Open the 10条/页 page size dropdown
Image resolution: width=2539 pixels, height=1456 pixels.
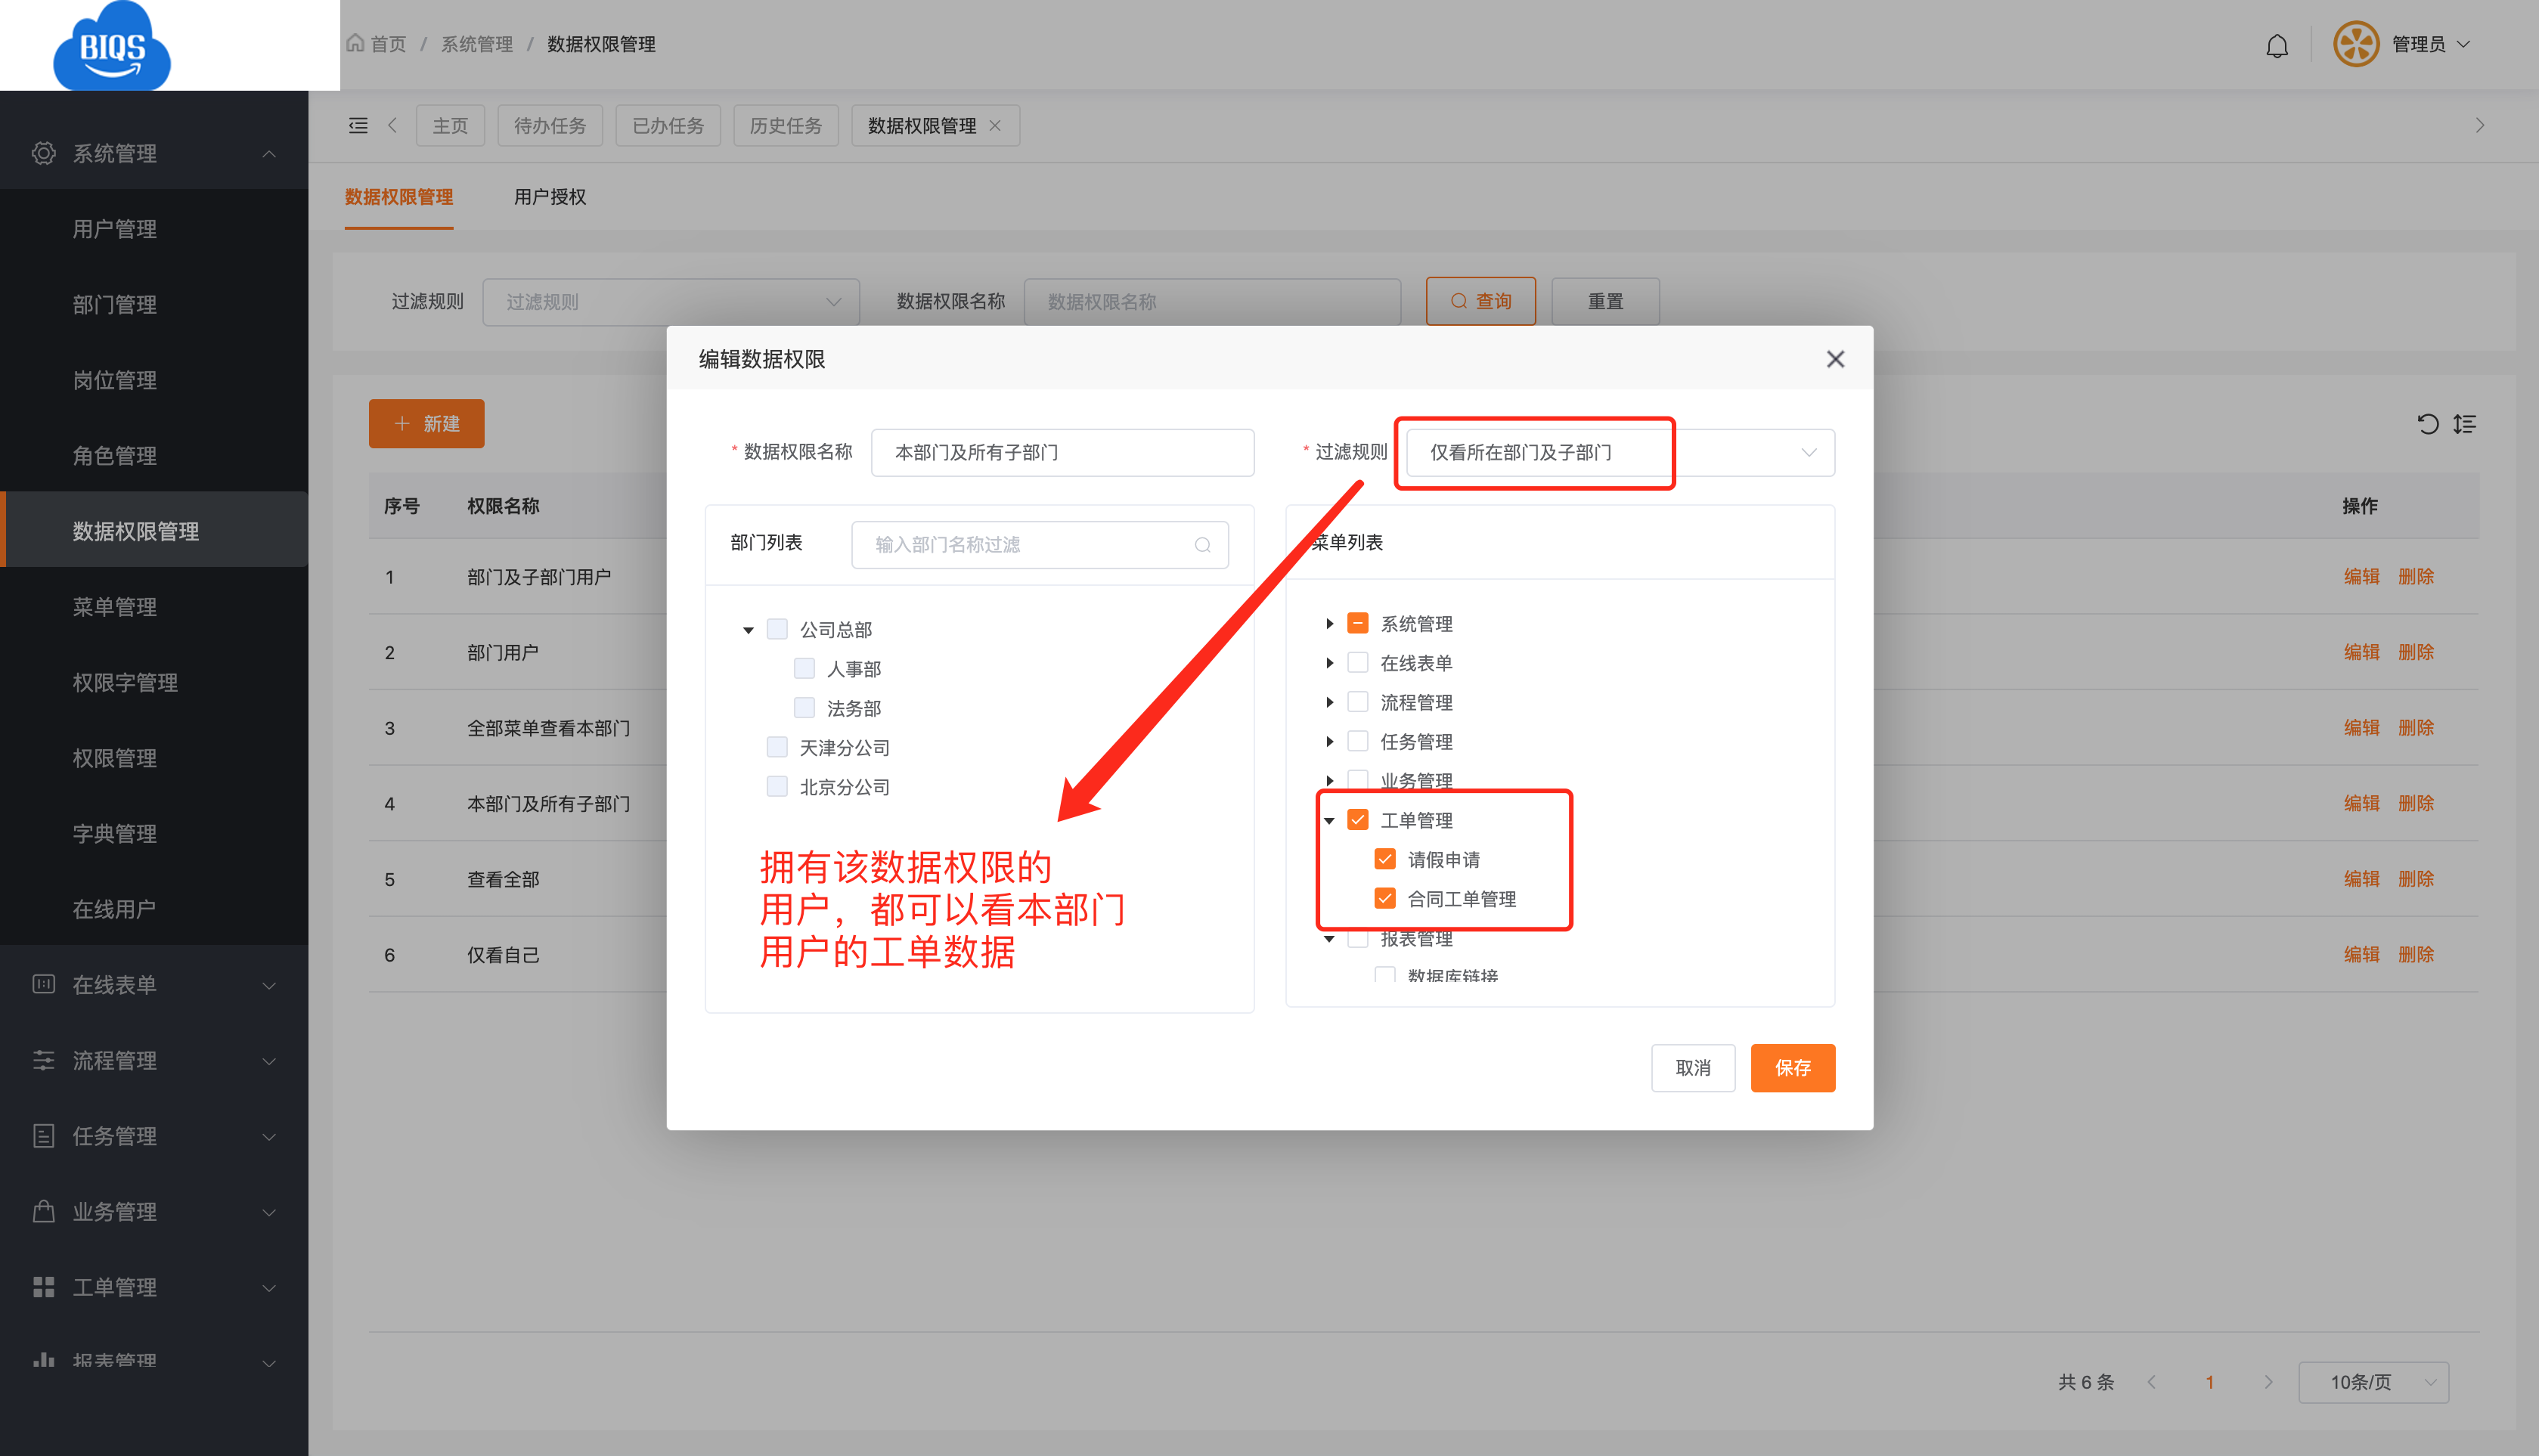click(x=2373, y=1381)
